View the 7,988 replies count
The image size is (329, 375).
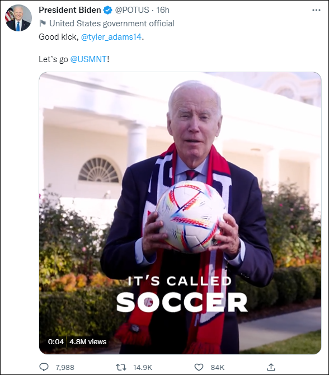click(x=65, y=367)
